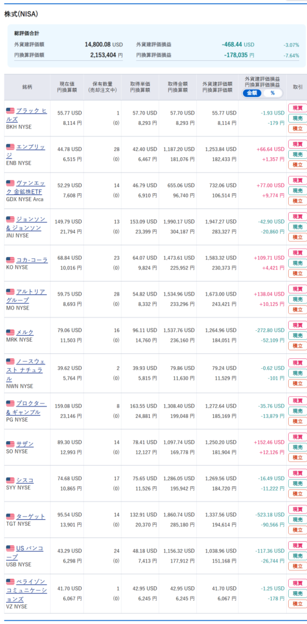
Task: Switch profit/loss display to % mode
Action: coord(272,93)
